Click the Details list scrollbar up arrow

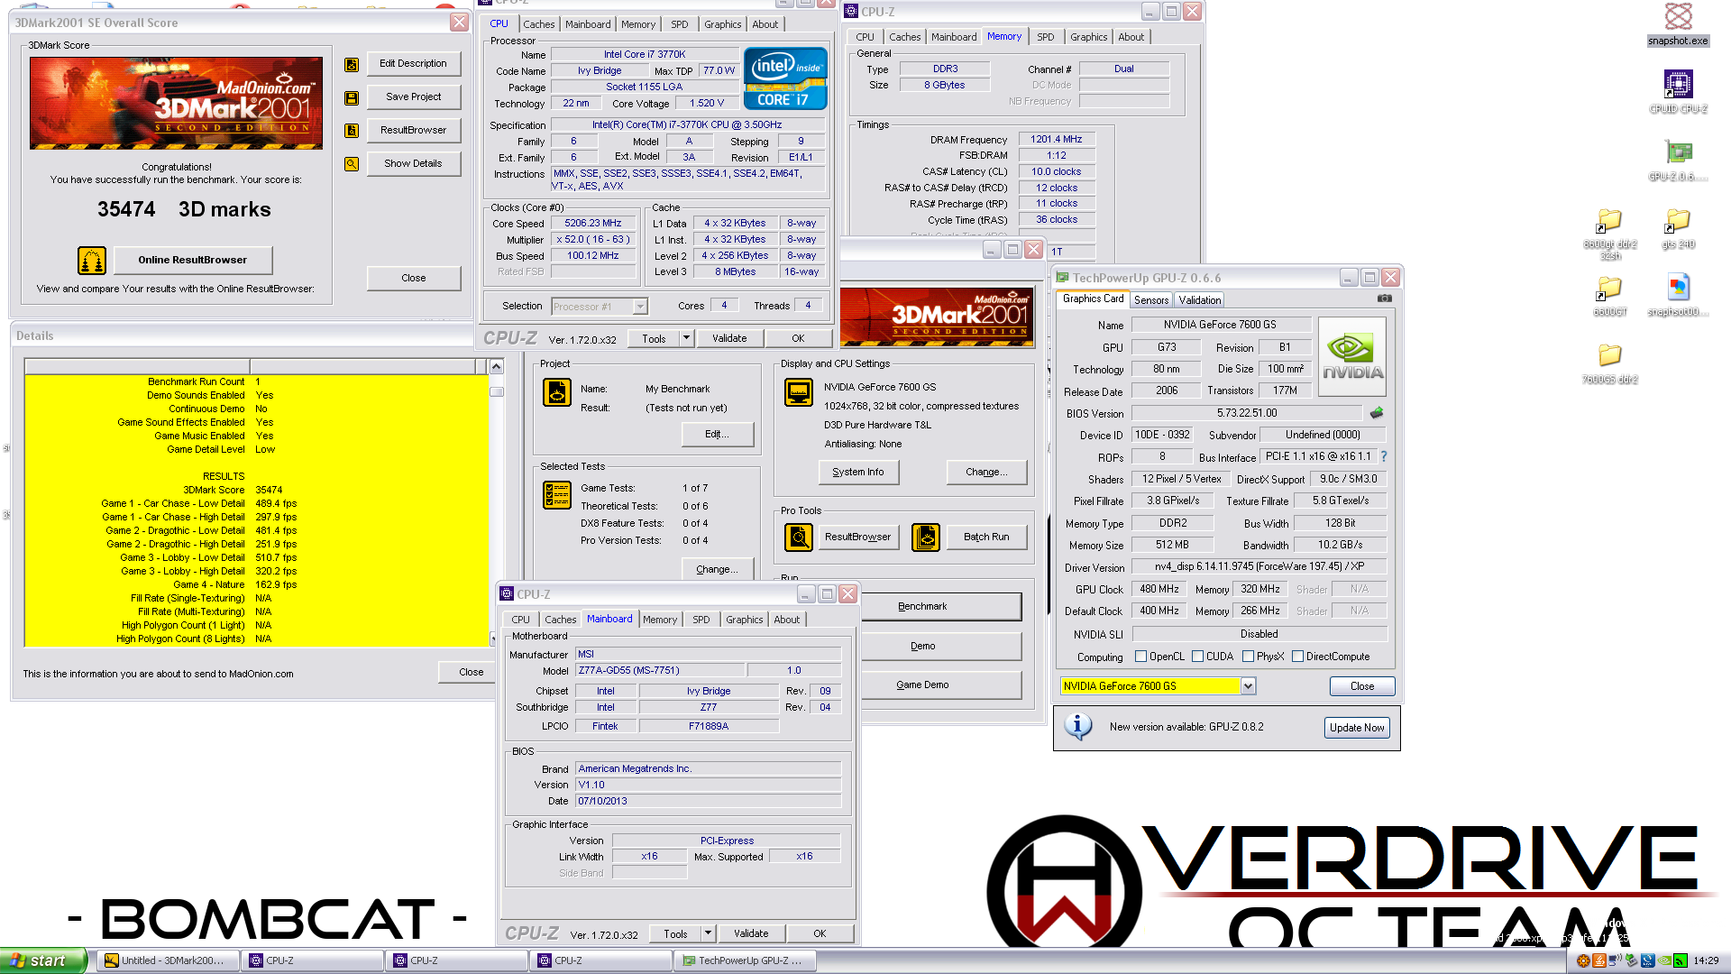point(496,366)
